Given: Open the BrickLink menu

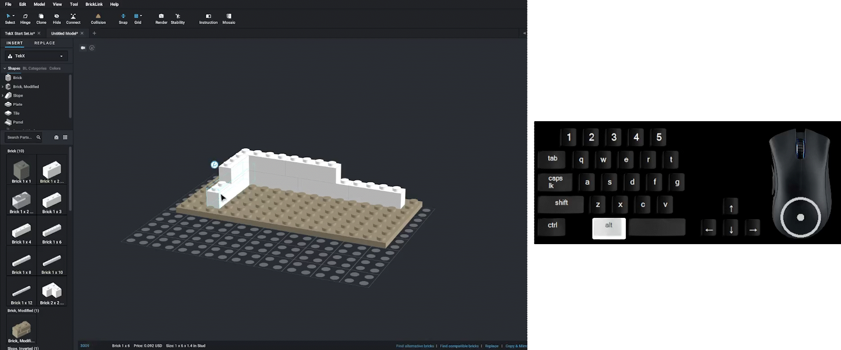Looking at the screenshot, I should click(x=94, y=4).
